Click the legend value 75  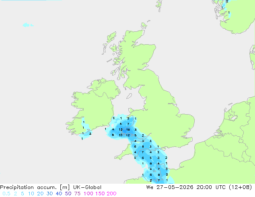(77, 194)
